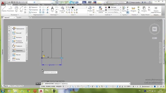Switch to the Параметризация ribbon tab

pos(33,5)
